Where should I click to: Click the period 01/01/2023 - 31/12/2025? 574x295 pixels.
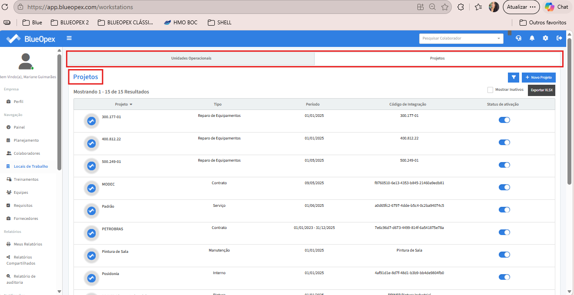314,228
